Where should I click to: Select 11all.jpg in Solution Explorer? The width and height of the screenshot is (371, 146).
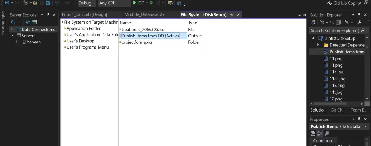[338, 79]
